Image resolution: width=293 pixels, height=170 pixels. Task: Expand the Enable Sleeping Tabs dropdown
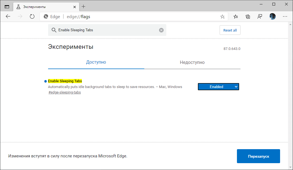[x=219, y=87]
